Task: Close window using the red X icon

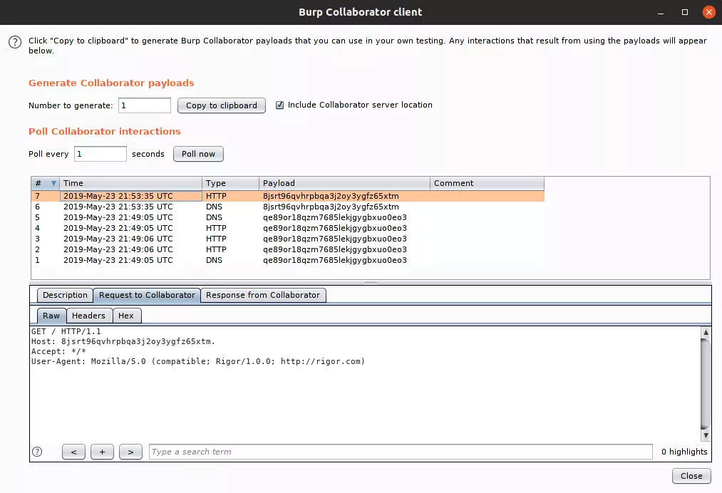Action: [709, 12]
